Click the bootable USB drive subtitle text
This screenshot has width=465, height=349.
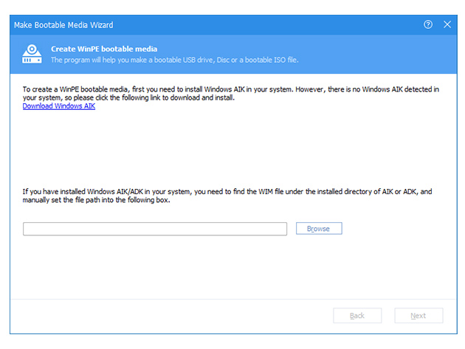[x=175, y=60]
